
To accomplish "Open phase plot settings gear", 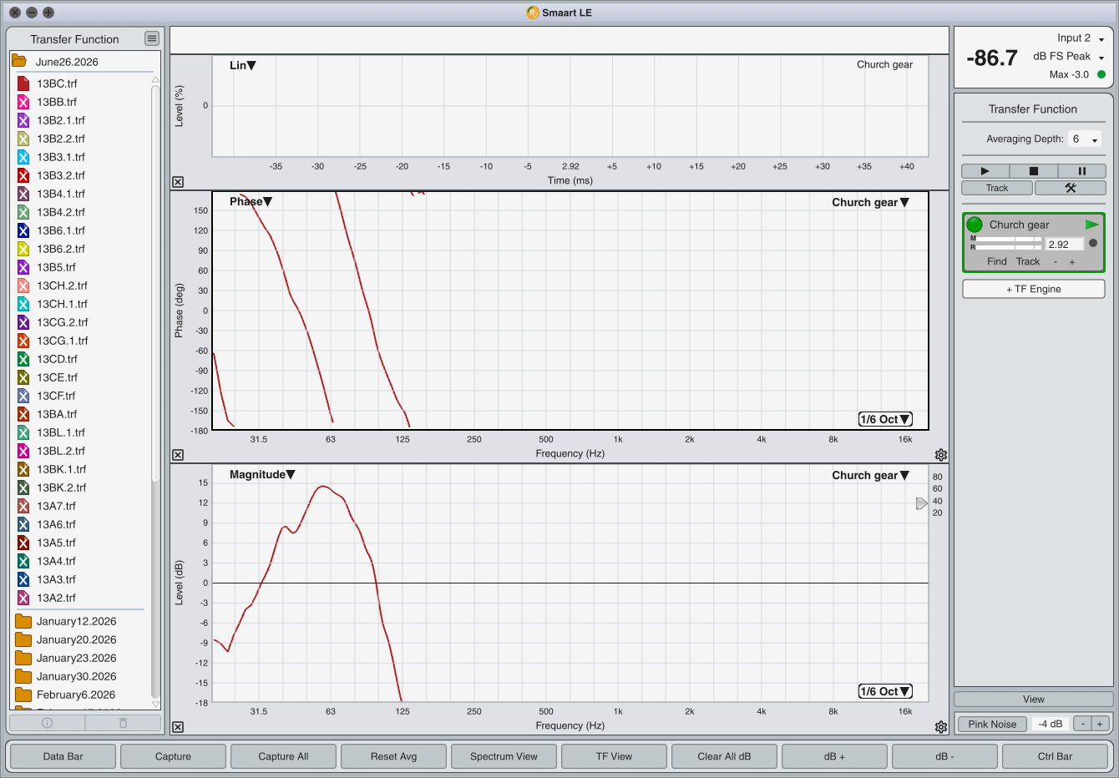I will pyautogui.click(x=941, y=455).
